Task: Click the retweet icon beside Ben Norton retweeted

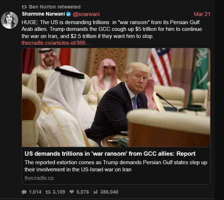Action: coord(24,7)
